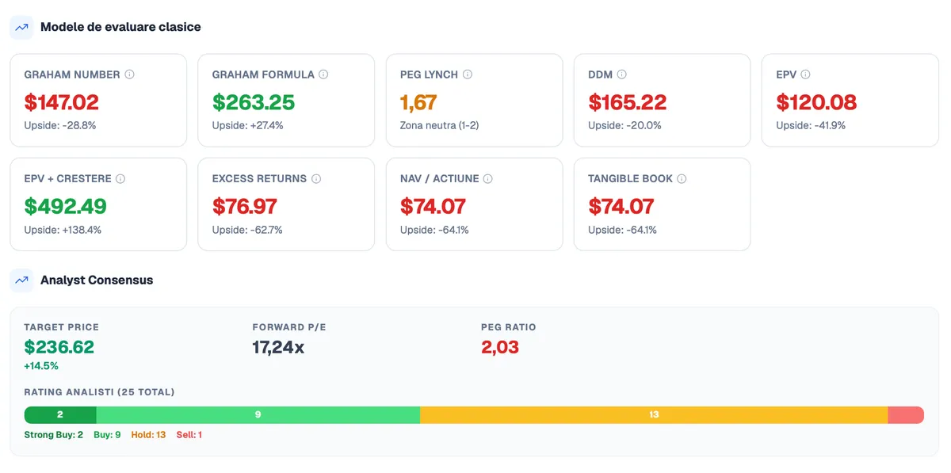The height and width of the screenshot is (473, 951).
Task: Click the 'Zona neutra (1-2)' note
Action: click(x=440, y=125)
